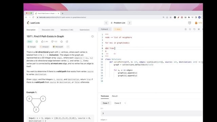The width and height of the screenshot is (217, 122).
Task: Open the browser side panel icon
Action: [196, 17]
